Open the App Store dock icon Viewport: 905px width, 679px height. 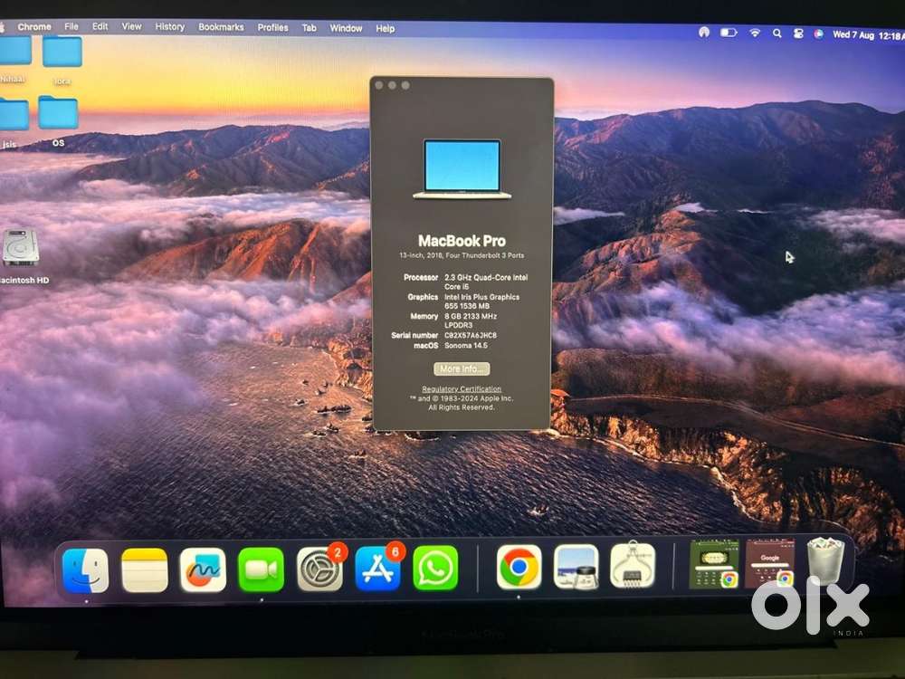click(x=377, y=570)
